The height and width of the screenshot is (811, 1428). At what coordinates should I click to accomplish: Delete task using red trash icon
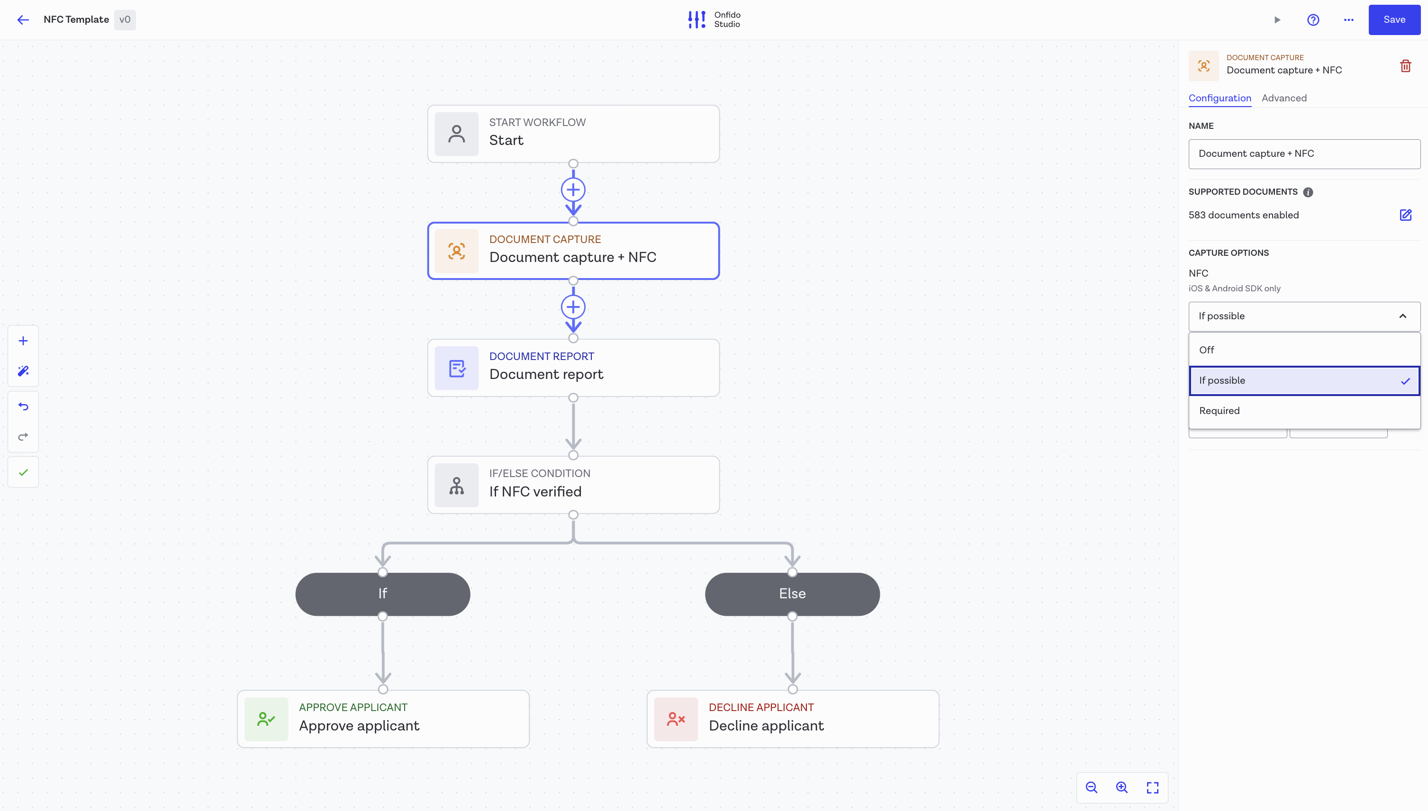[x=1405, y=66]
